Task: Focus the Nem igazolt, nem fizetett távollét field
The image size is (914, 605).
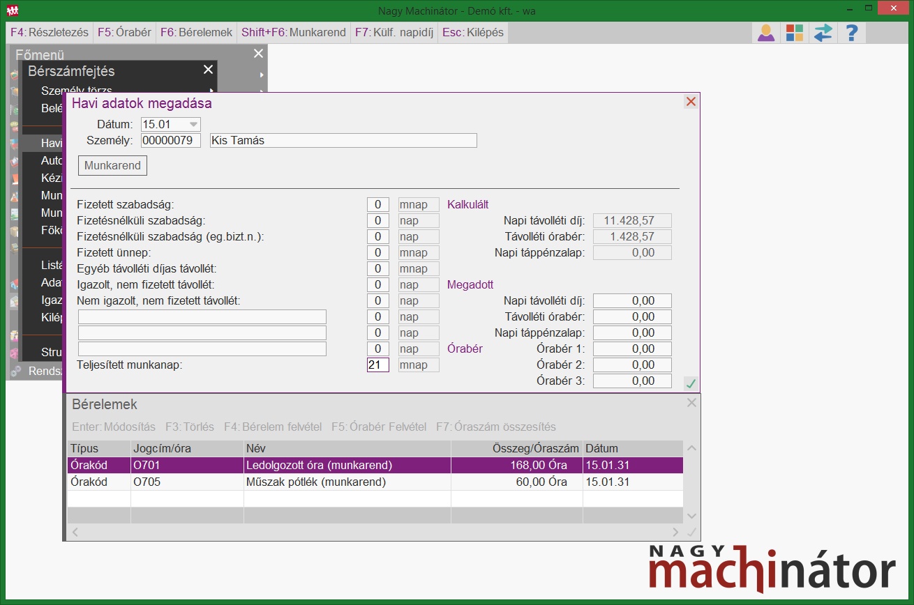Action: pyautogui.click(x=378, y=301)
